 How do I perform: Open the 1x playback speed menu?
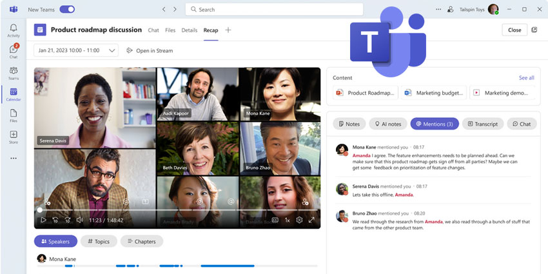[288, 220]
